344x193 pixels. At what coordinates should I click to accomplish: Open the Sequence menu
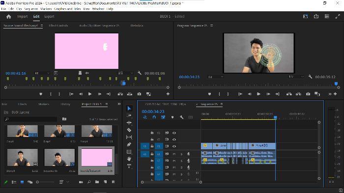pyautogui.click(x=31, y=9)
